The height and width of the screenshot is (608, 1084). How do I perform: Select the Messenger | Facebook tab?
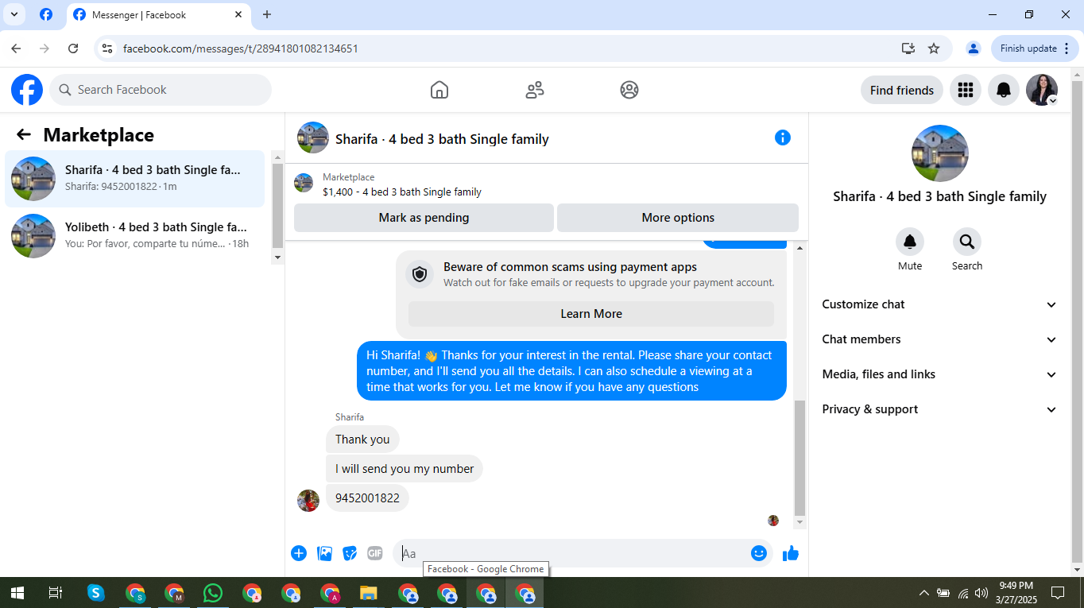pos(158,14)
